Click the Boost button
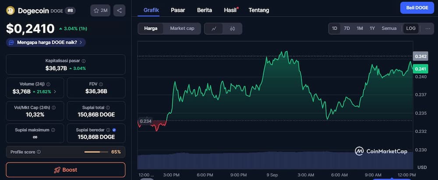This screenshot has width=438, height=180. (66, 170)
